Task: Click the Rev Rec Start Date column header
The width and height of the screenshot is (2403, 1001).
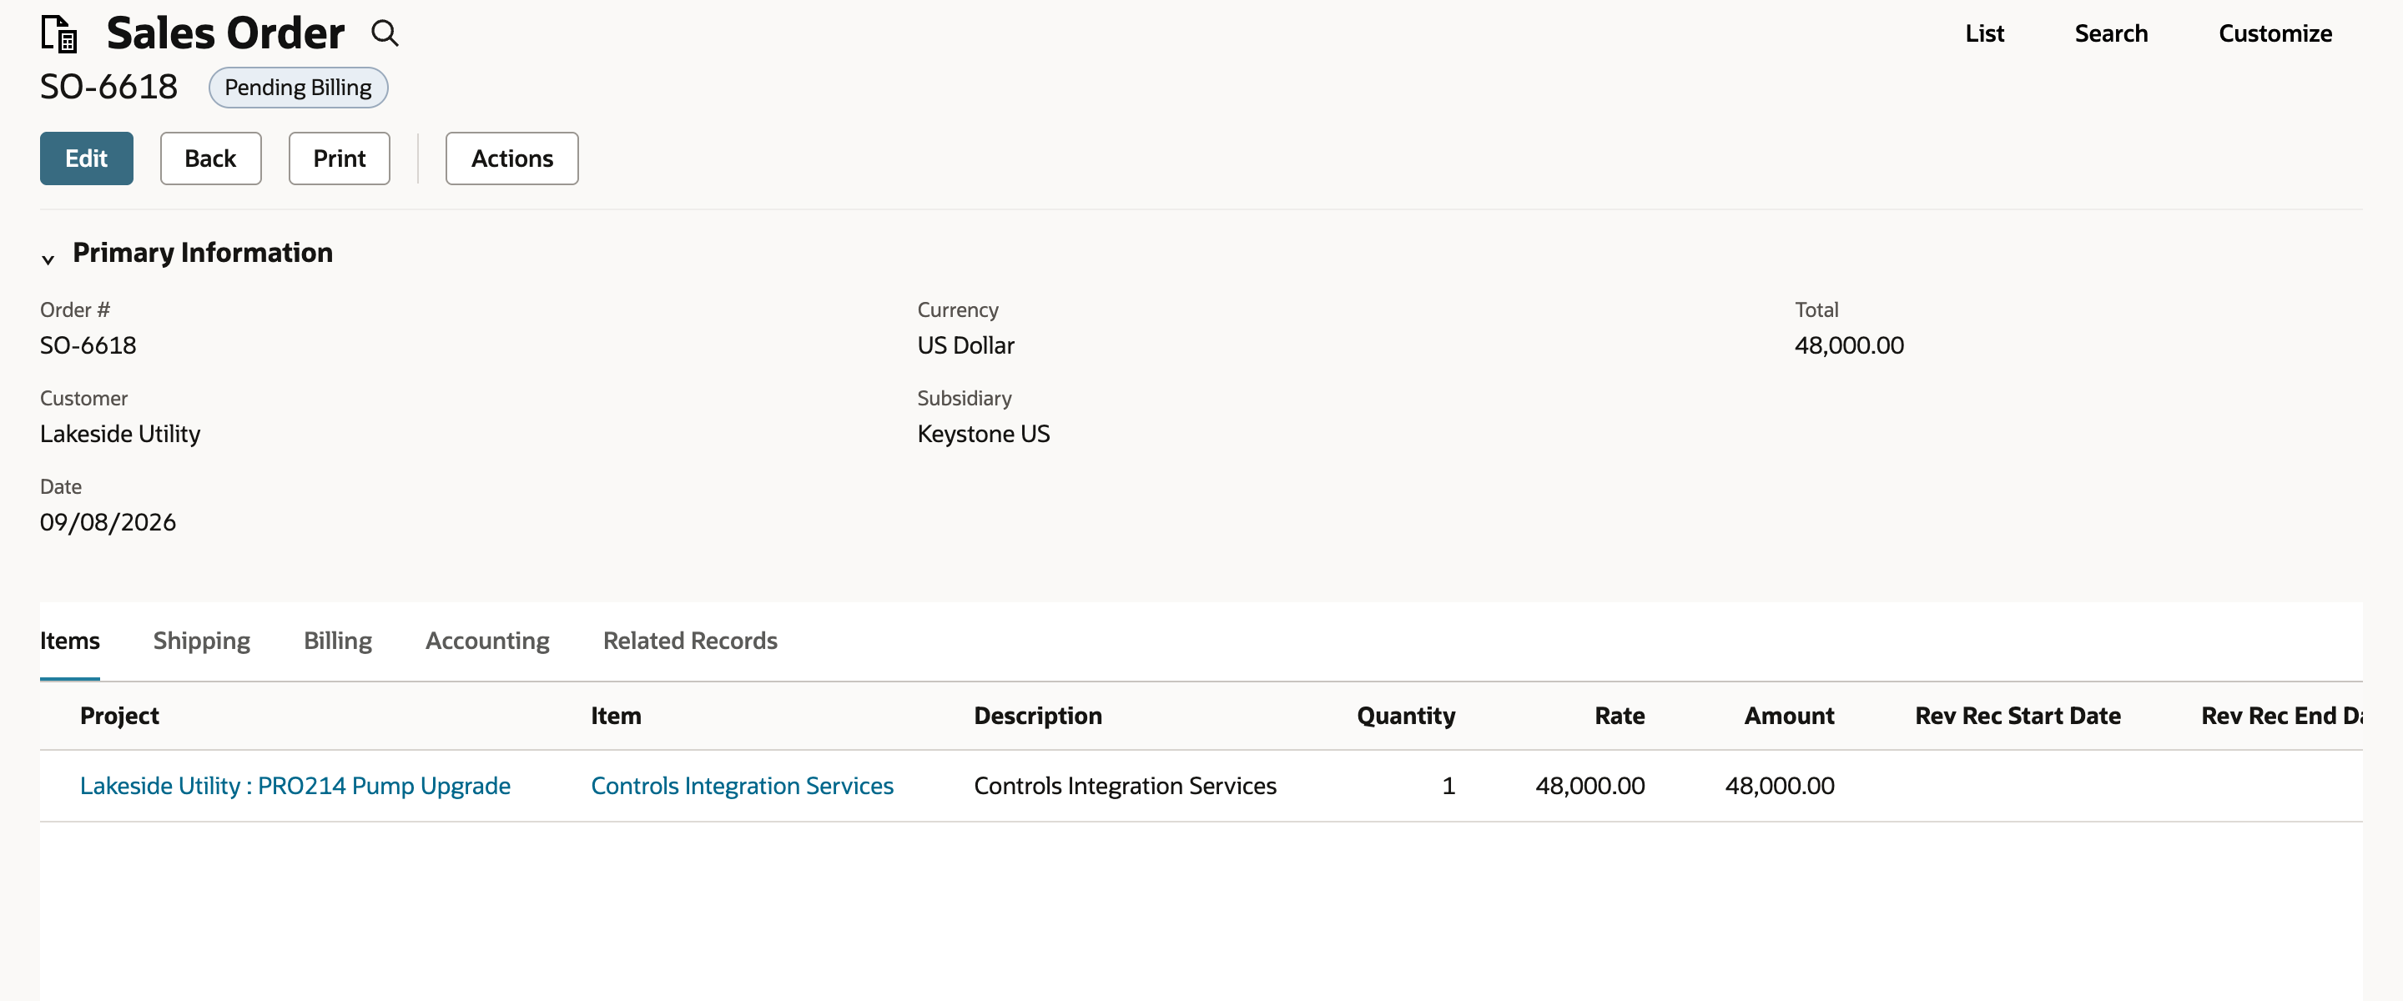Action: (2018, 717)
